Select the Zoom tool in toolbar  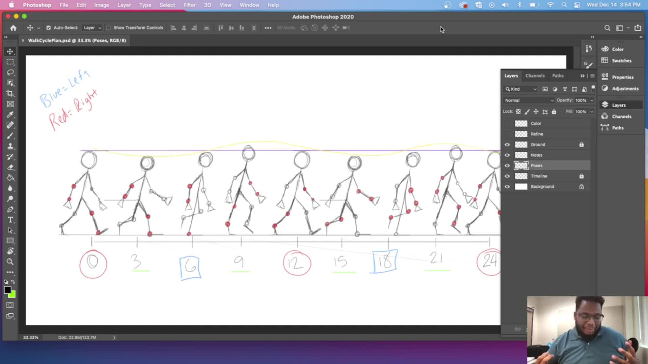(x=10, y=262)
